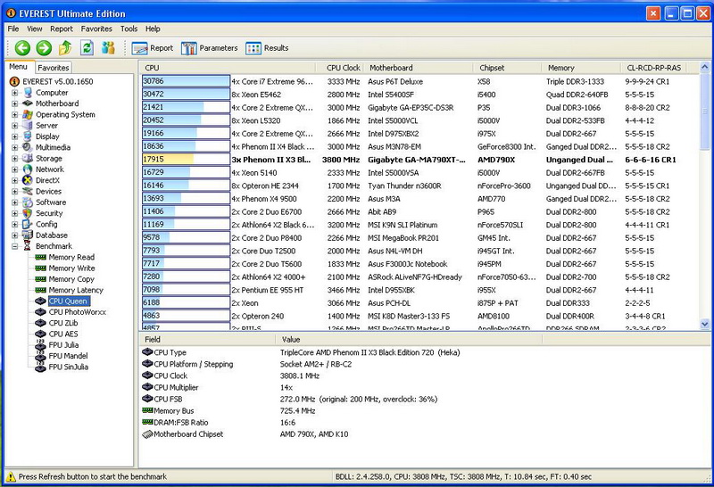
Task: Select the Database tree icon
Action: 28,235
